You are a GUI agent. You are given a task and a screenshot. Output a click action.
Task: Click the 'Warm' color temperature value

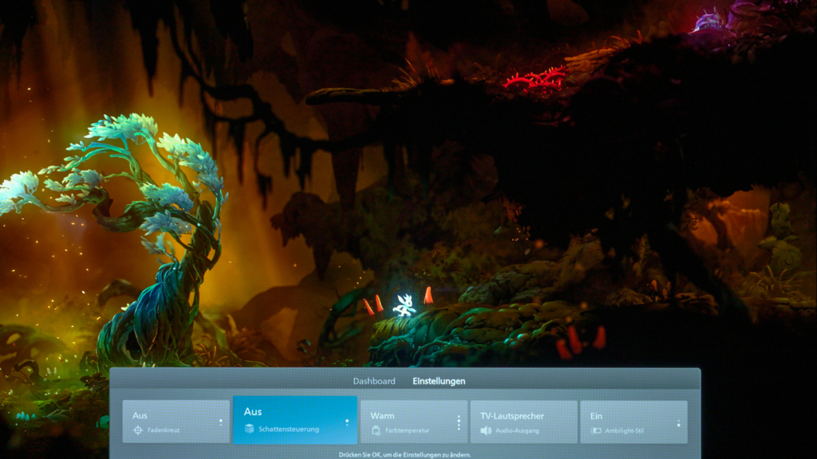382,415
